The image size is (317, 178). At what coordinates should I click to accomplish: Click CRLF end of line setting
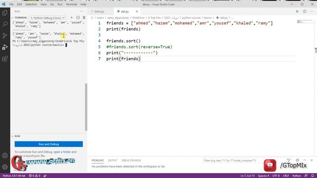pos(286,176)
